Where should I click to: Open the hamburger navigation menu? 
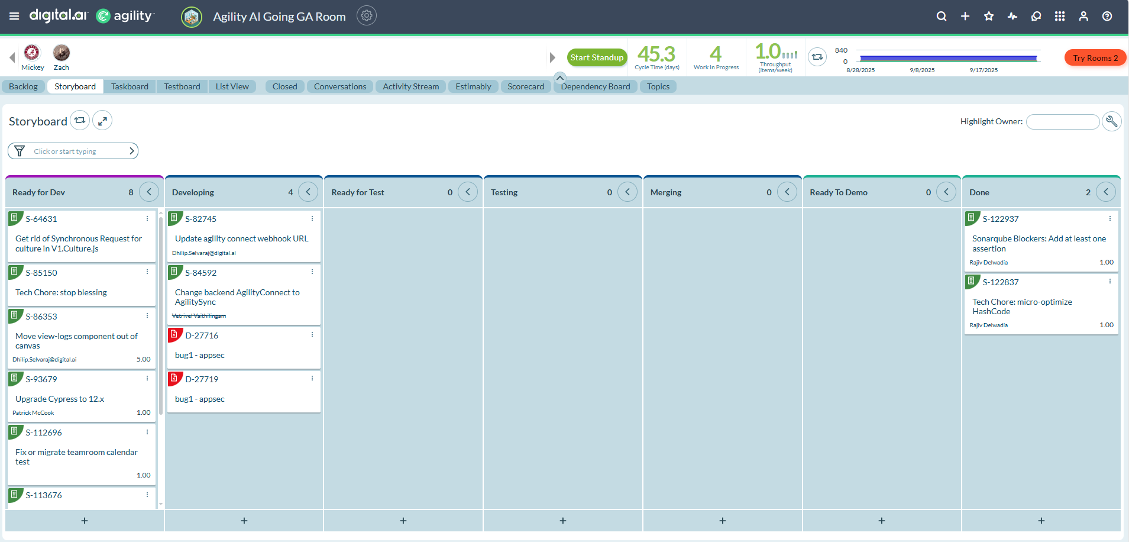[14, 16]
